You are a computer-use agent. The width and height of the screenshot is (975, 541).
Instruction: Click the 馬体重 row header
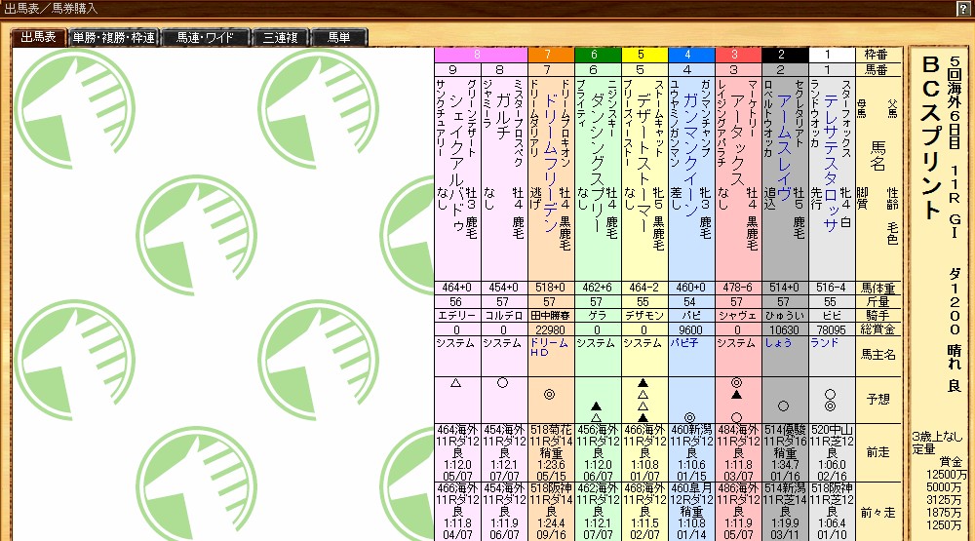[x=878, y=288]
